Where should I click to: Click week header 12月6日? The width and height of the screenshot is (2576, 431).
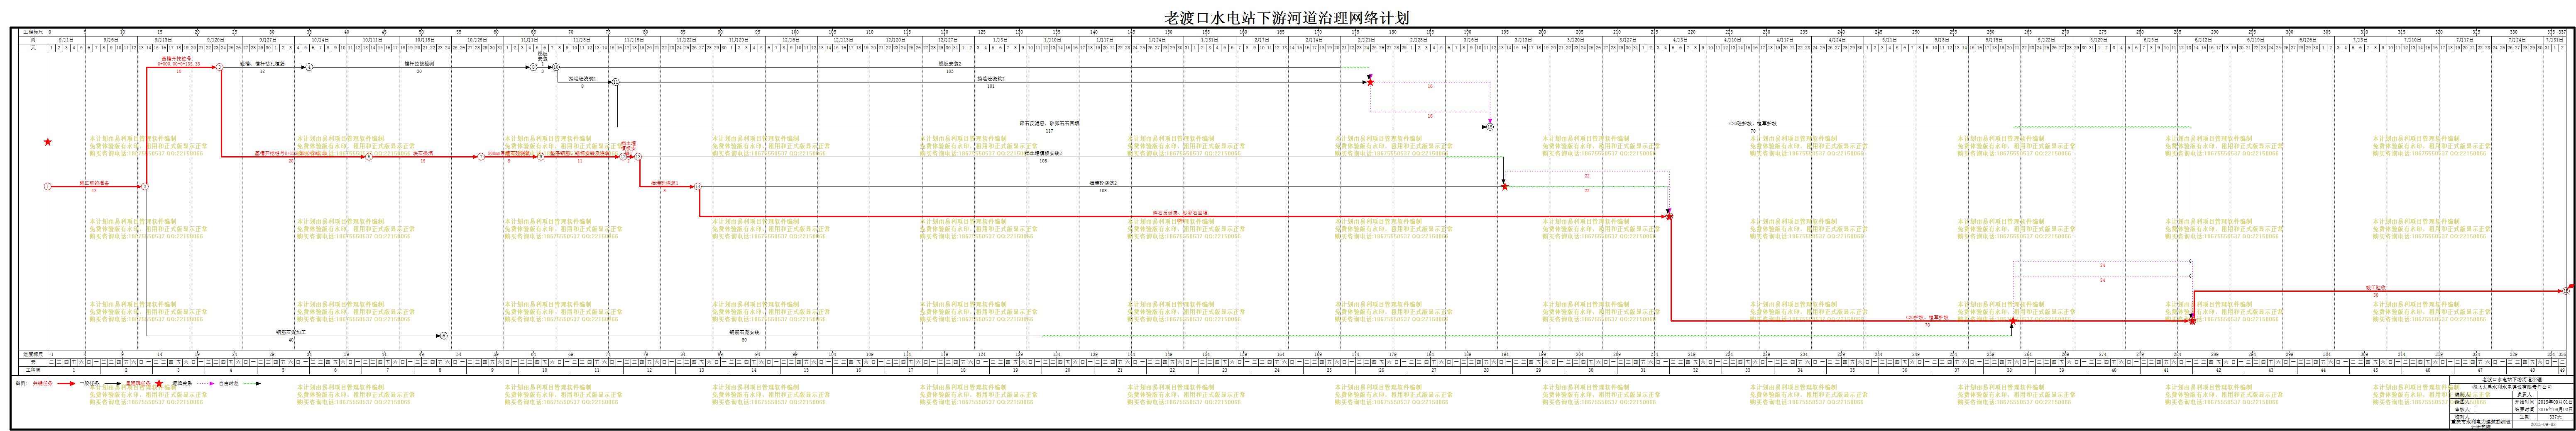point(791,39)
